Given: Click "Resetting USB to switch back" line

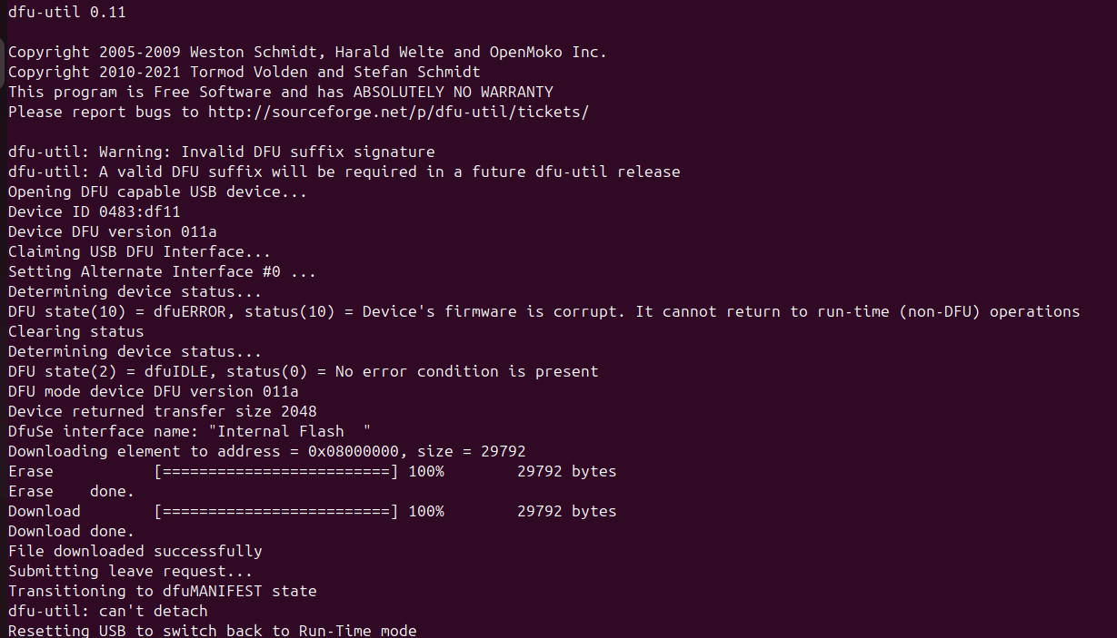Looking at the screenshot, I should 212,631.
